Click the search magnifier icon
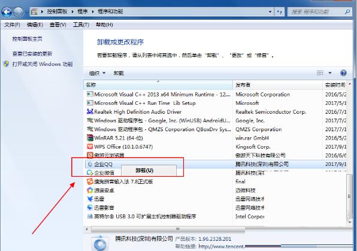Viewport: 357px width, 251px height. pyautogui.click(x=347, y=11)
